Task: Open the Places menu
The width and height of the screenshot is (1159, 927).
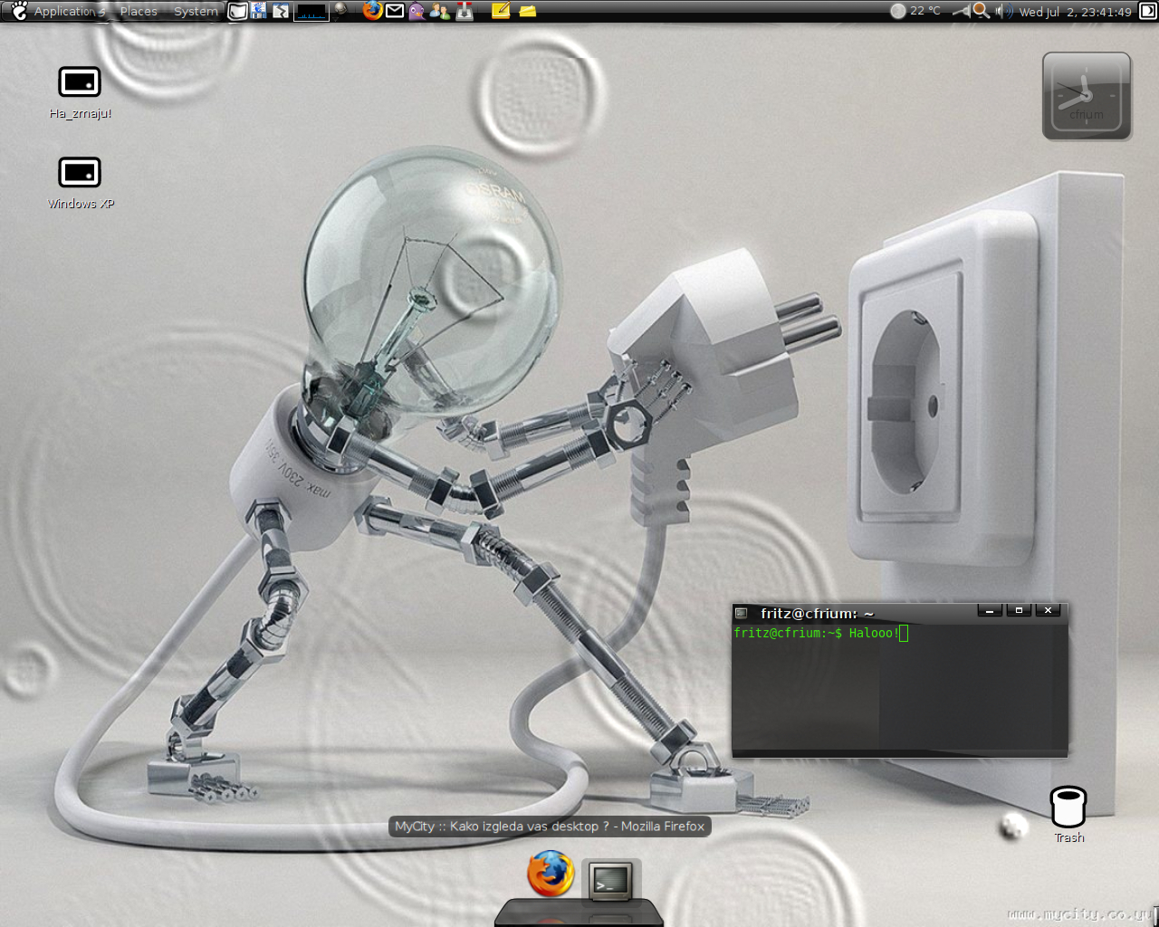Action: (x=139, y=12)
